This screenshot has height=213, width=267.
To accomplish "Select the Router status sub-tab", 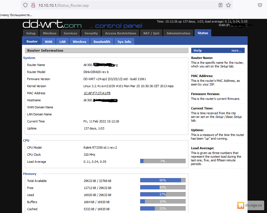I will 32,41.
